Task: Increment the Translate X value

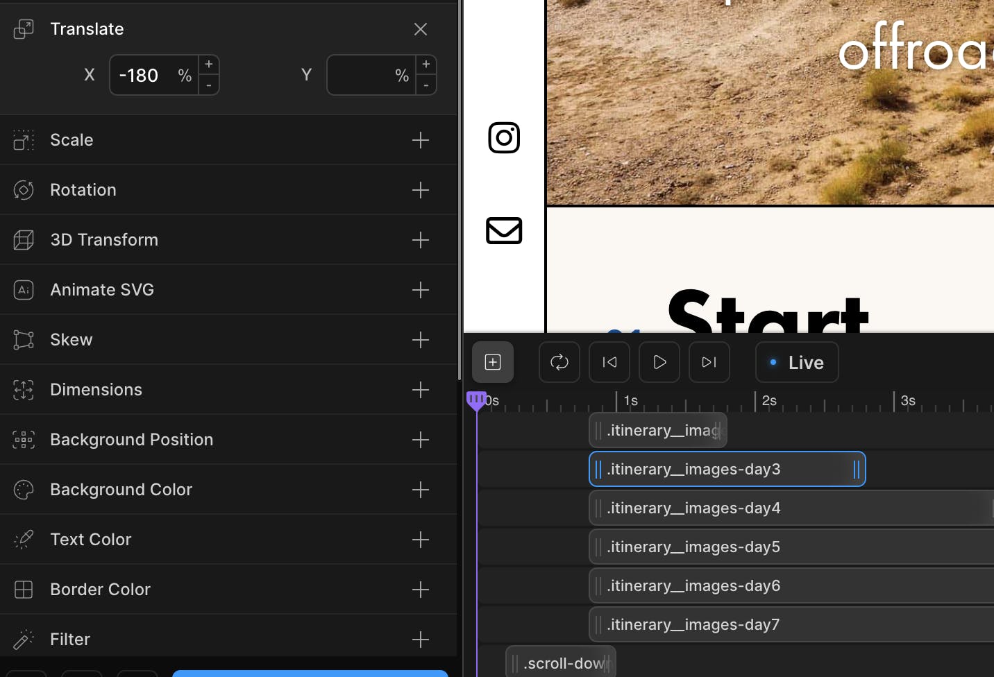Action: click(x=209, y=65)
